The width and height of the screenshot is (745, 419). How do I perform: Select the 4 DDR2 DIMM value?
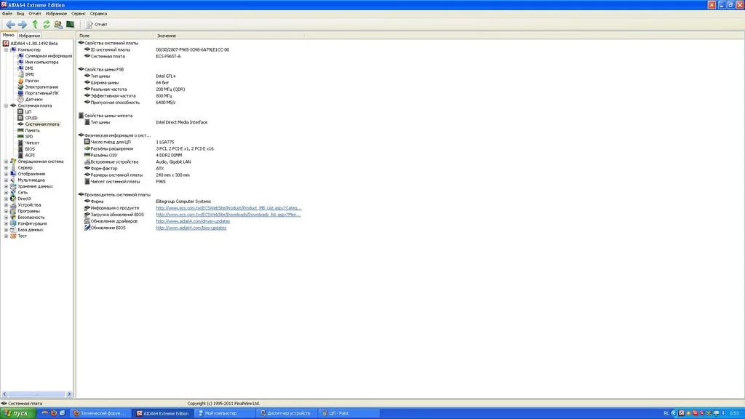click(169, 156)
